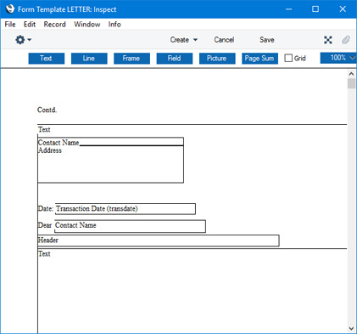This screenshot has height=334, width=357.
Task: Select the Line tool button
Action: [x=89, y=59]
